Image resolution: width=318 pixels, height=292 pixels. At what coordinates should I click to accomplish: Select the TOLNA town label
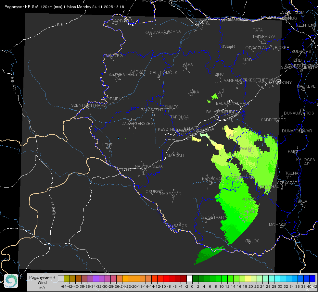click(x=292, y=173)
